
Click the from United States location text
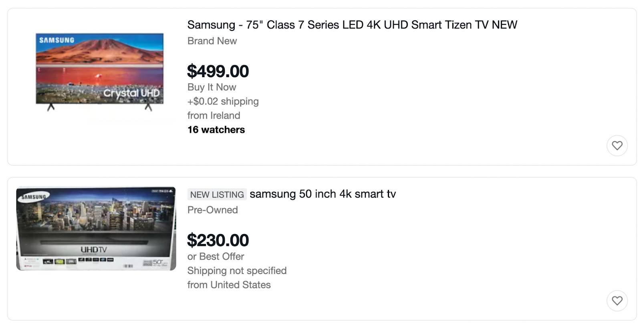click(229, 285)
